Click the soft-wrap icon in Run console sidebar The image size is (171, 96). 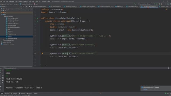3,75
